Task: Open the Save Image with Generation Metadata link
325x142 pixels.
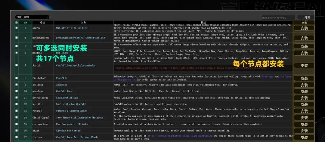Action: click(x=79, y=118)
